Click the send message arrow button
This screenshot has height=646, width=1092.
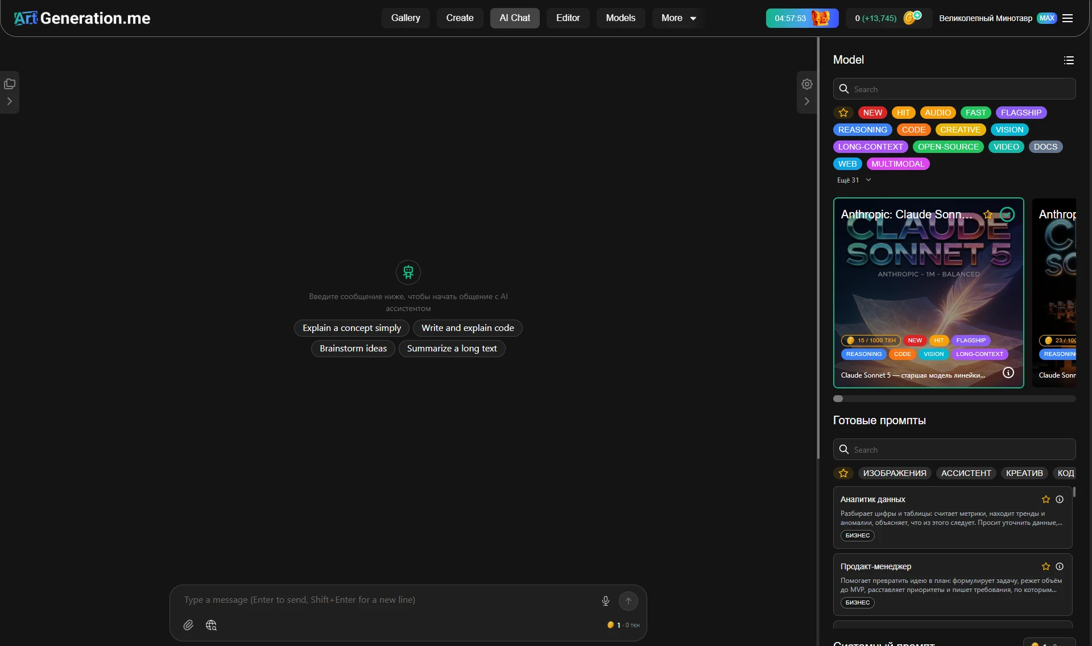[x=628, y=601]
